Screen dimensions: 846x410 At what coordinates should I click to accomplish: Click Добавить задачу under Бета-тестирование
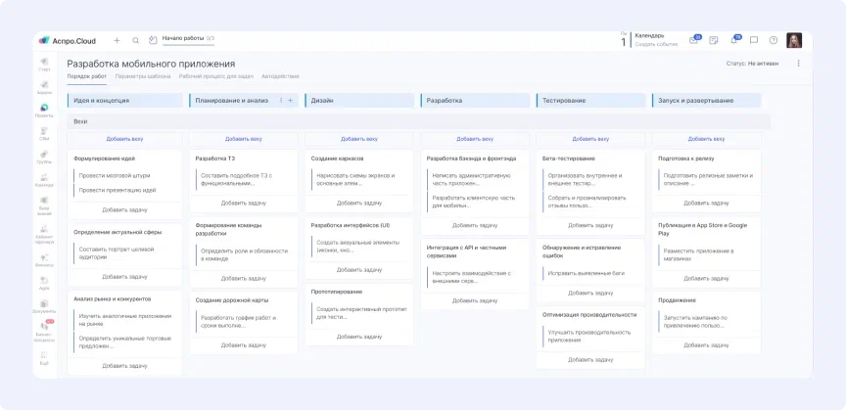(x=590, y=225)
